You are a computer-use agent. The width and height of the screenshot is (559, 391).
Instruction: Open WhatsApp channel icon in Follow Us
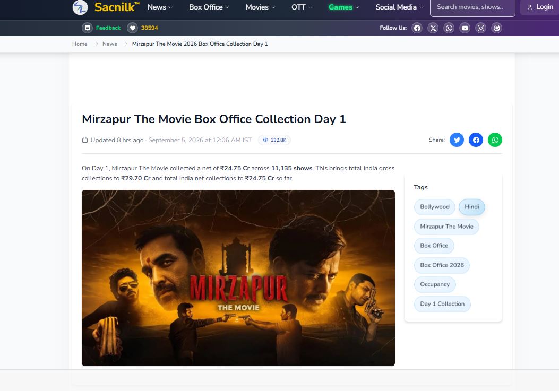449,28
